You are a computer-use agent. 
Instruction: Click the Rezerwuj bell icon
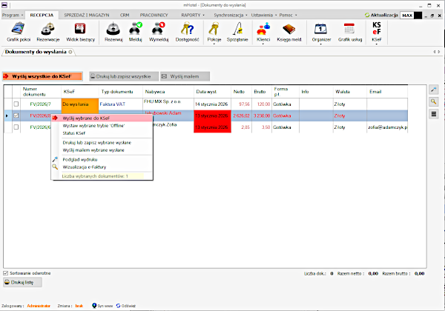(x=113, y=31)
